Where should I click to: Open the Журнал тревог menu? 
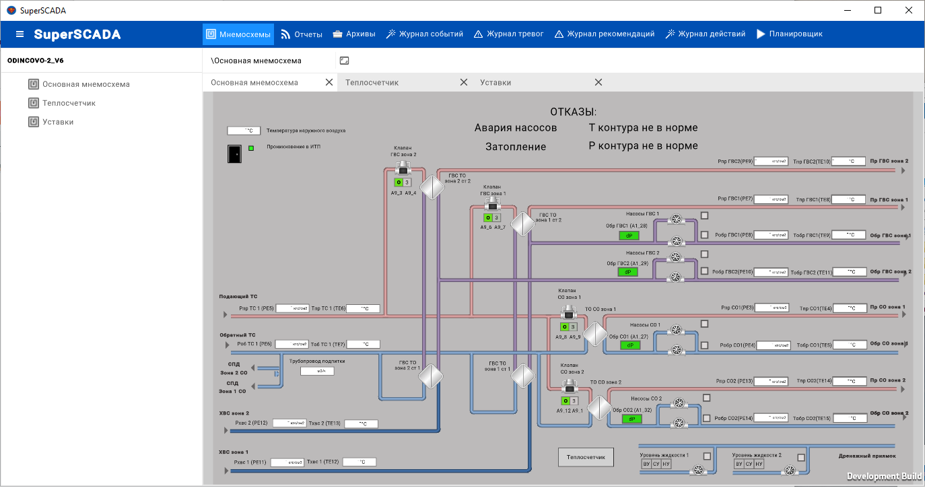tap(508, 34)
